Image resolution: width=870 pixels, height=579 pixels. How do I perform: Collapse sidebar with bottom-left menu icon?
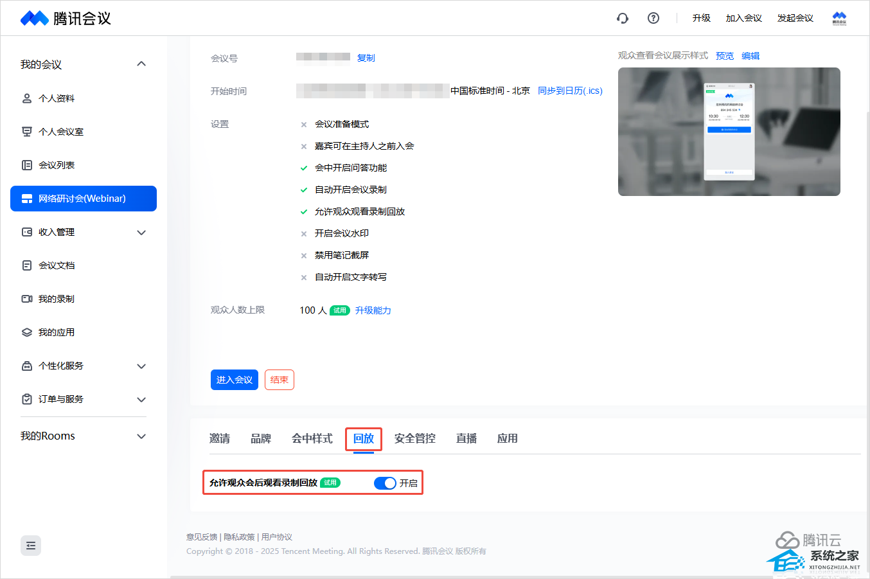pyautogui.click(x=31, y=546)
